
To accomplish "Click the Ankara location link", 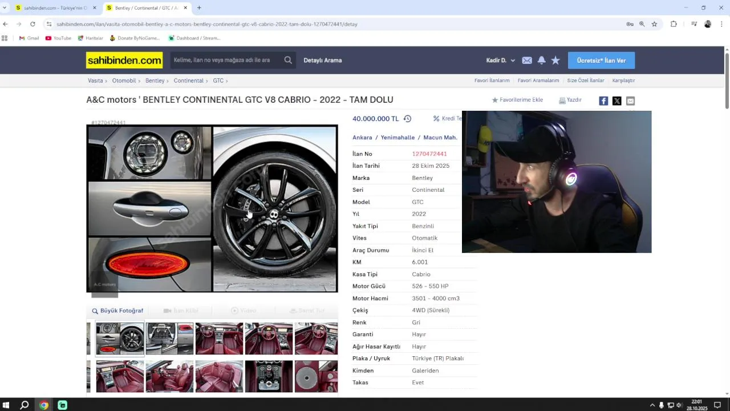I will pos(362,138).
